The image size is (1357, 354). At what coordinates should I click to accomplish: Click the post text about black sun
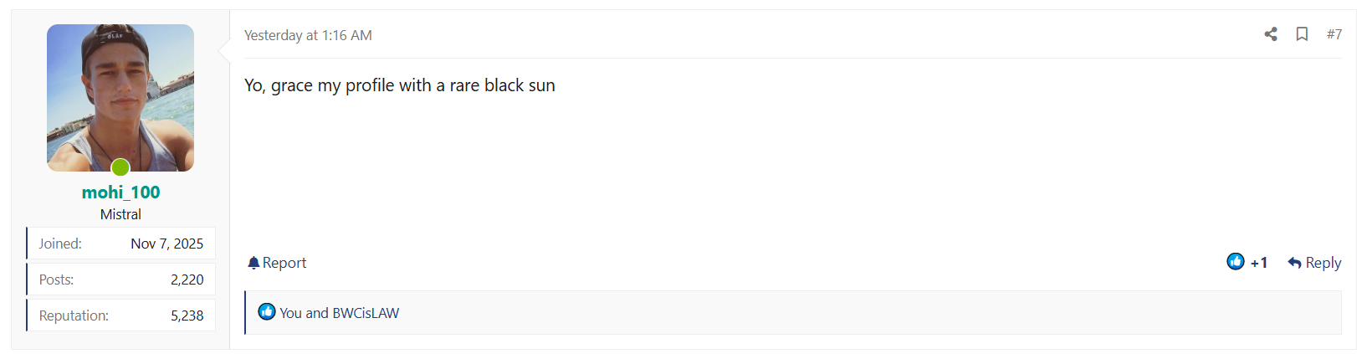[x=399, y=85]
